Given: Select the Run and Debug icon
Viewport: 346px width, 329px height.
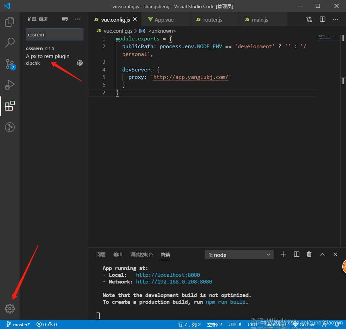Looking at the screenshot, I should [x=9, y=85].
